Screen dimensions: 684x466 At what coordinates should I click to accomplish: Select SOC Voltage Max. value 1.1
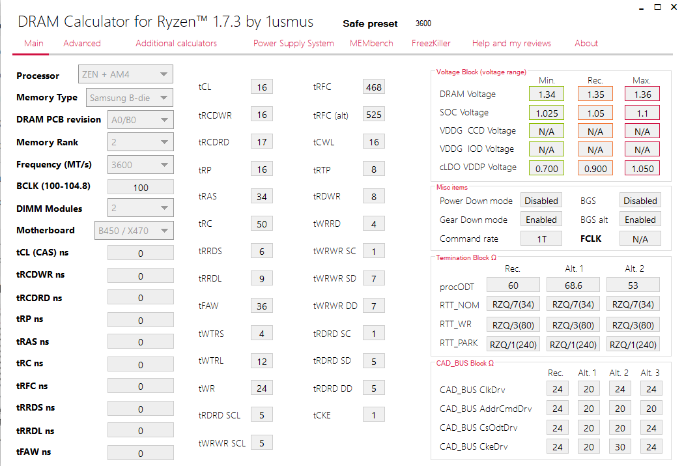click(642, 113)
